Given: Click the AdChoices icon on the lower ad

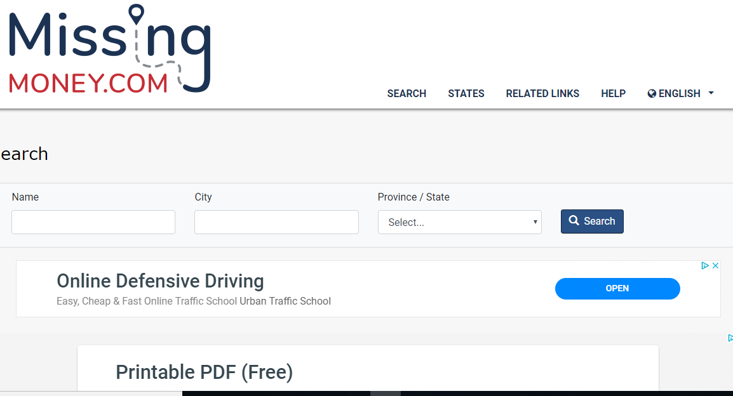Looking at the screenshot, I should [x=730, y=338].
